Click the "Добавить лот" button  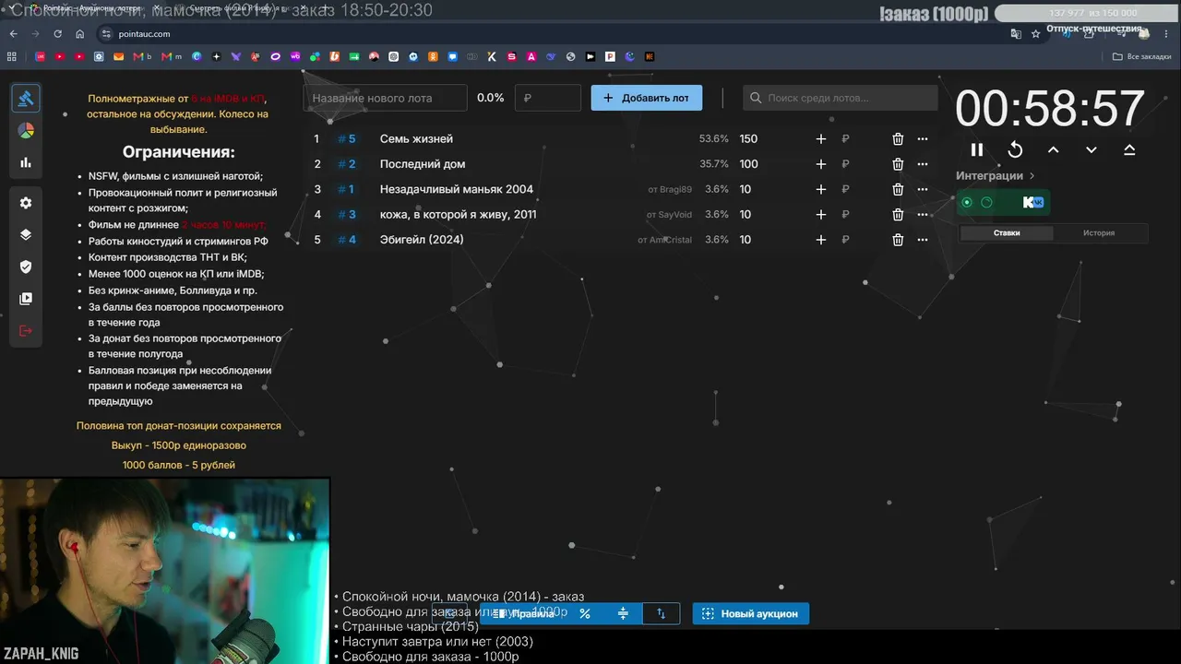coord(647,98)
